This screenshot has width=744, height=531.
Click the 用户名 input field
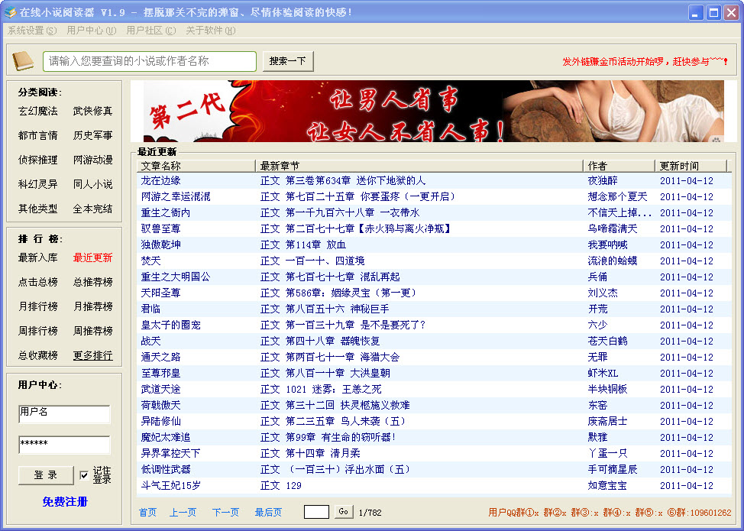click(64, 414)
